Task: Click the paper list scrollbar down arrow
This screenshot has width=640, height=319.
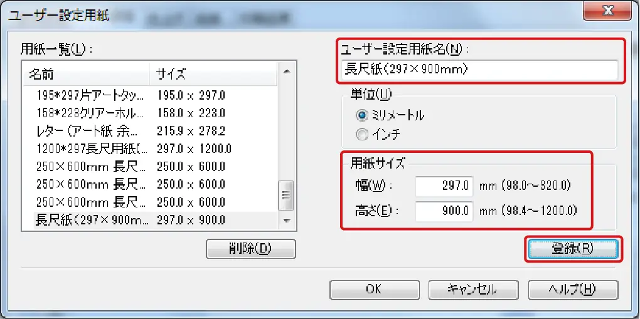Action: pyautogui.click(x=287, y=221)
